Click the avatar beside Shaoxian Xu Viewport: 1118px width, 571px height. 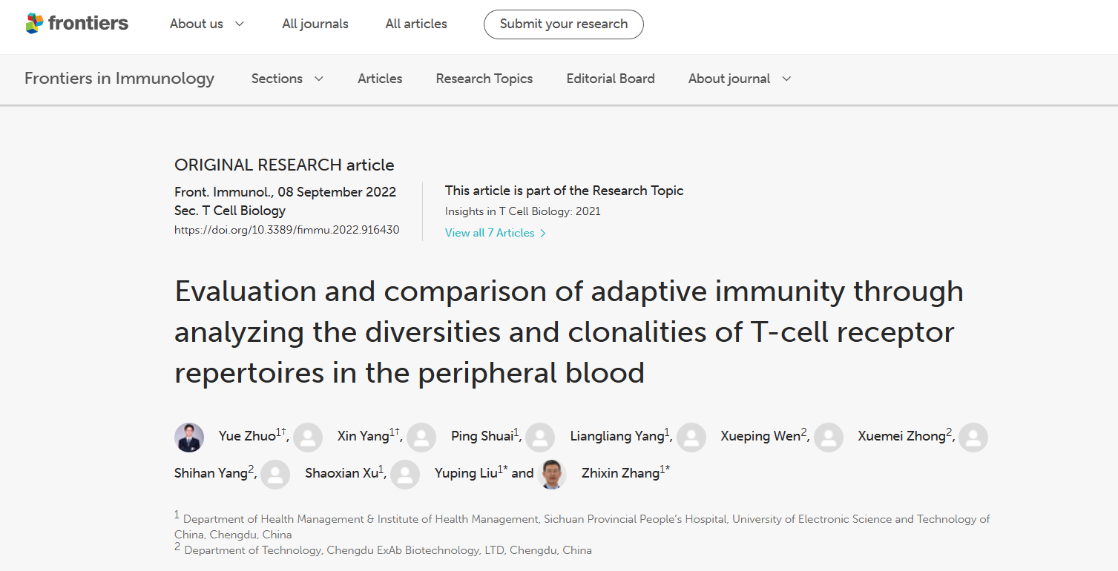[x=275, y=475]
